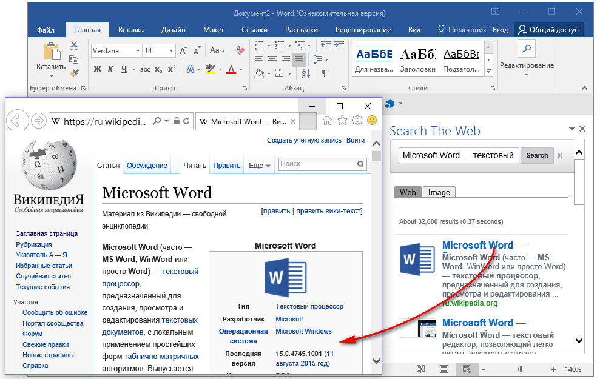Click the yellow highlight color button
Screen dimensions: 597x379
(x=210, y=69)
